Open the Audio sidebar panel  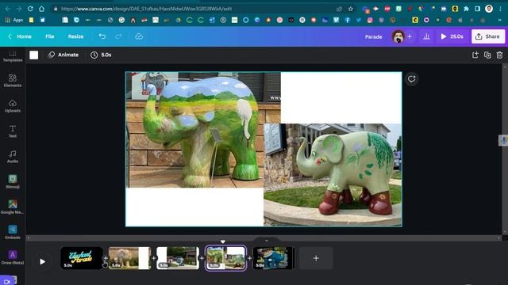13,157
